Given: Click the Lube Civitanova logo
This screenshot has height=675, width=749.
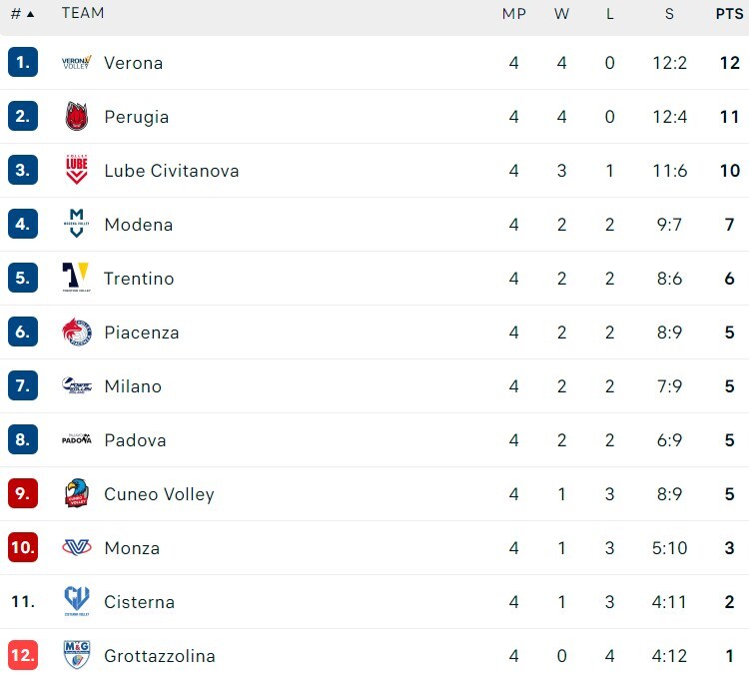Looking at the screenshot, I should (x=77, y=171).
